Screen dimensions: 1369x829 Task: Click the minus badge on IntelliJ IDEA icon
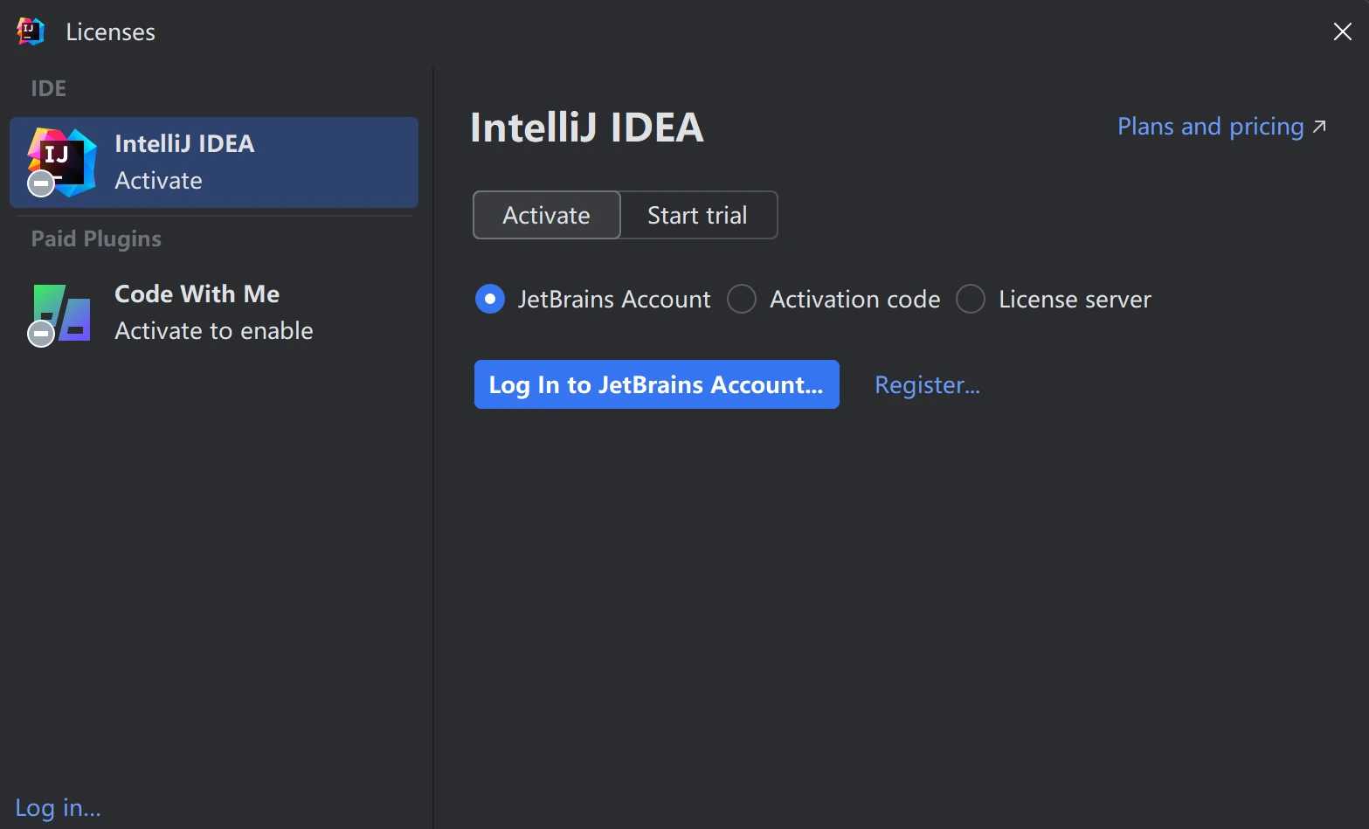[x=41, y=183]
